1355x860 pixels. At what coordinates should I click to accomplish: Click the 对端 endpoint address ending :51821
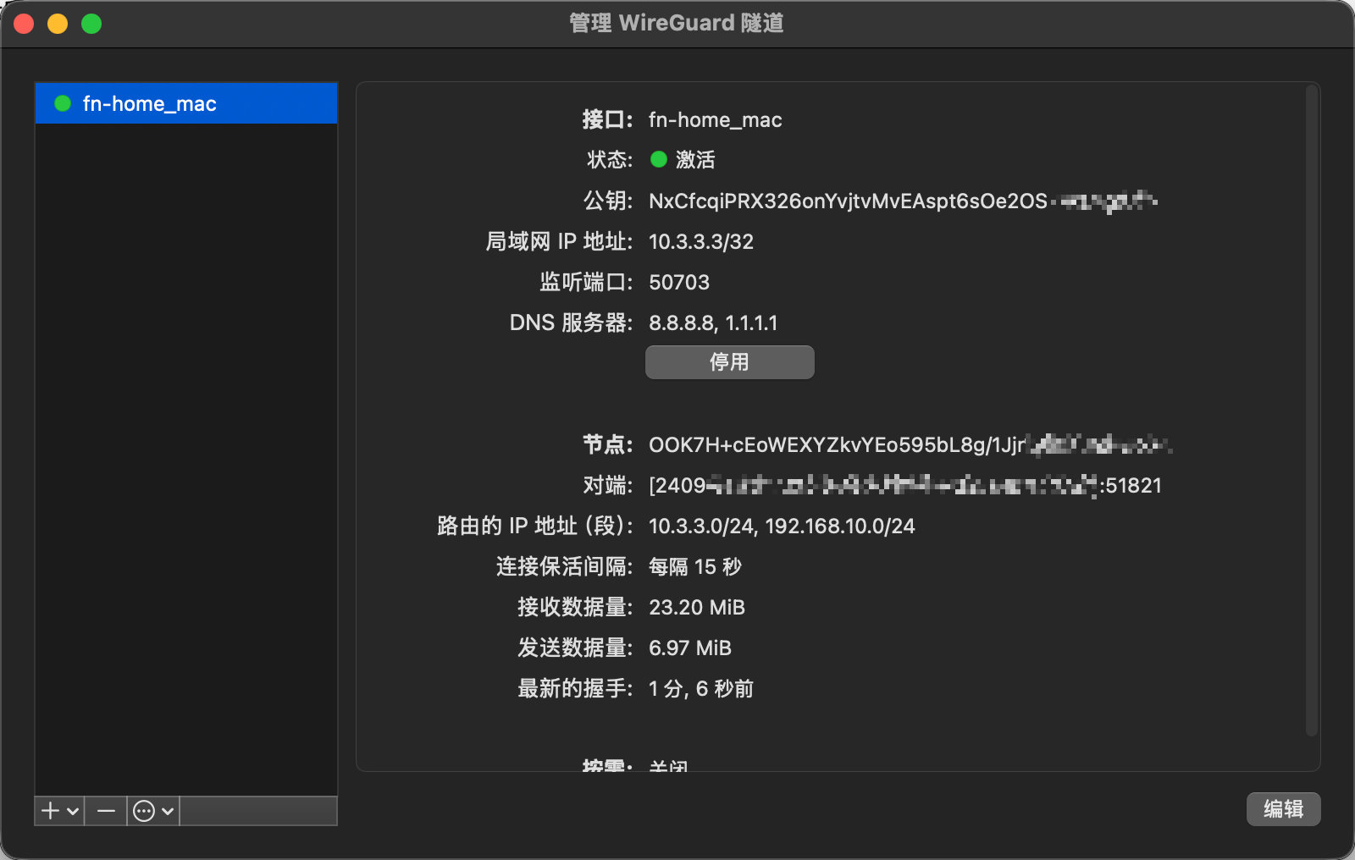click(904, 485)
